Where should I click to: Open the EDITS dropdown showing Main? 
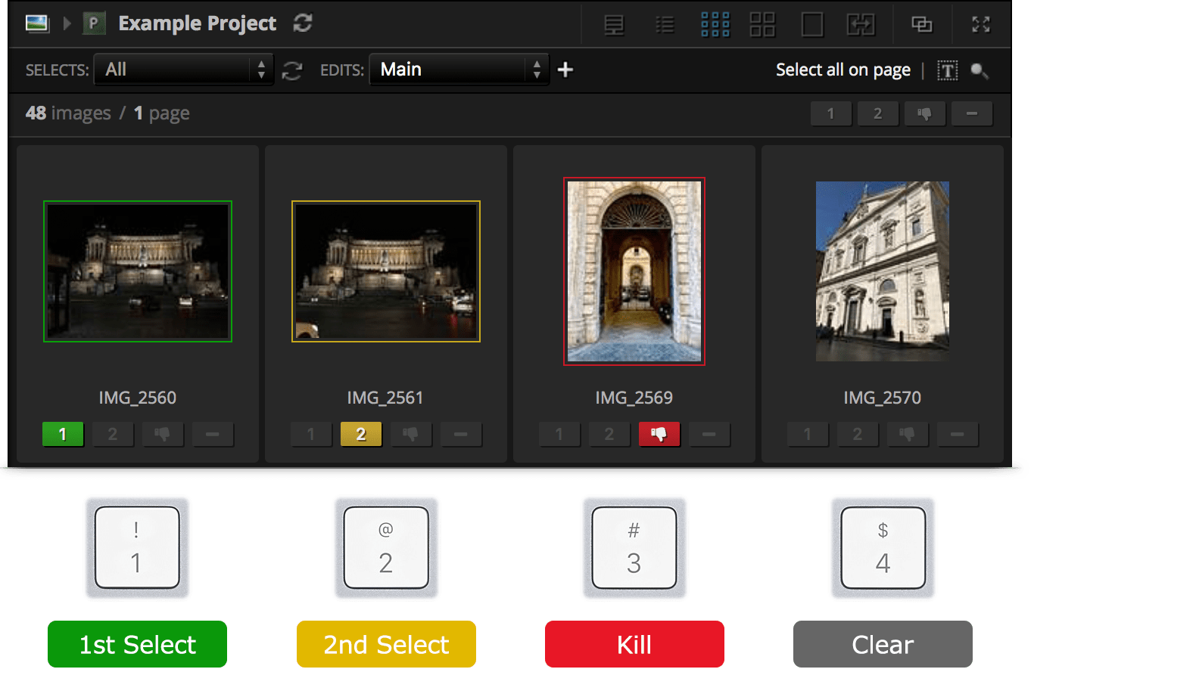[x=459, y=70]
